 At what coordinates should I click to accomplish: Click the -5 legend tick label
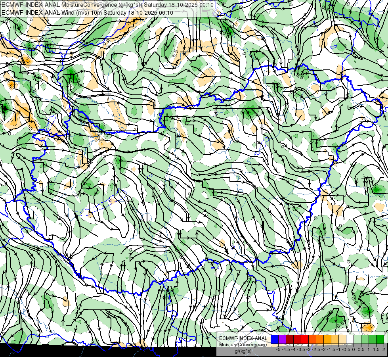point(278,349)
